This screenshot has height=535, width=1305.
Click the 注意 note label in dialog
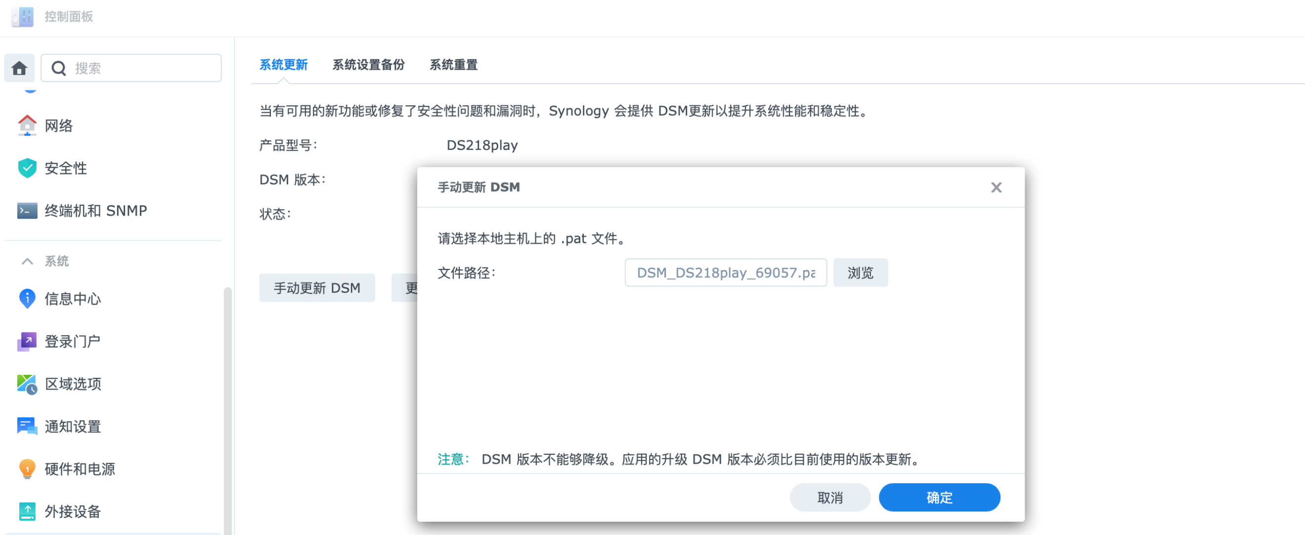[x=453, y=459]
